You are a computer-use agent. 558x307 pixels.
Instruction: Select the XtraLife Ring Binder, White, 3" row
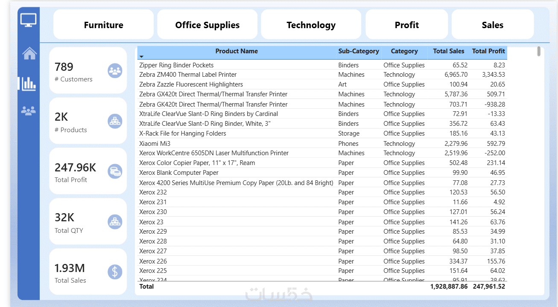[205, 124]
